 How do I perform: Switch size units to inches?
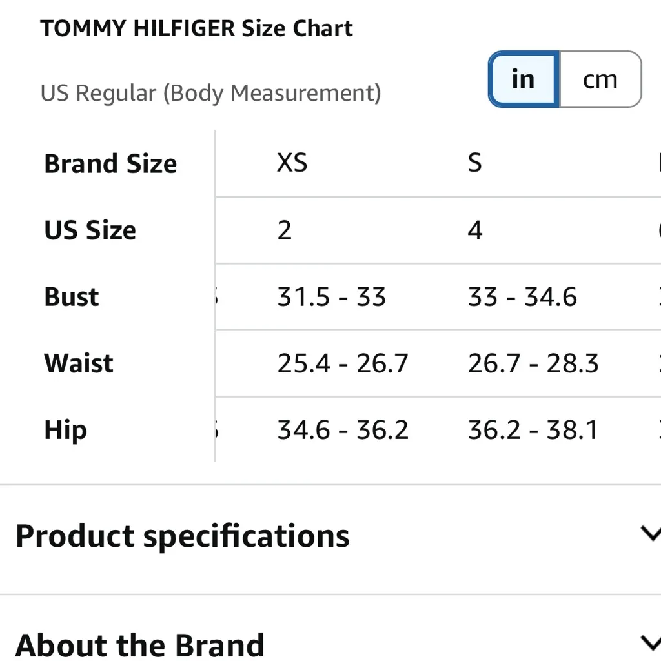[523, 79]
